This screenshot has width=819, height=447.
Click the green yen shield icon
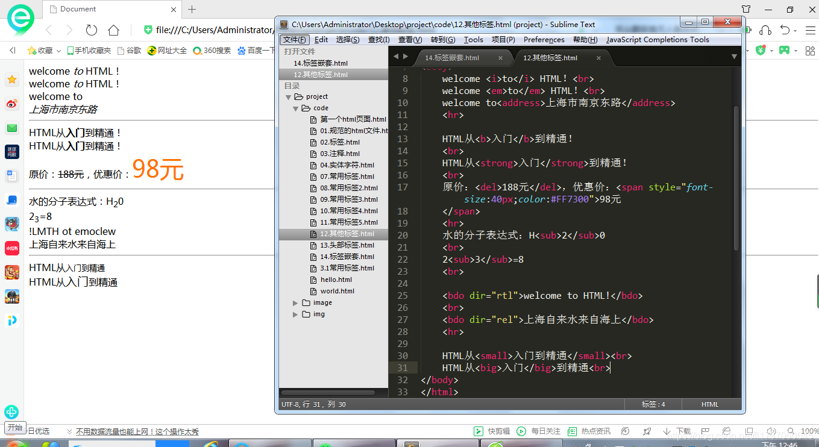[x=761, y=50]
